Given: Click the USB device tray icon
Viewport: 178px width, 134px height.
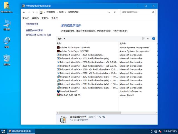Looking at the screenshot, I should point(152,131).
